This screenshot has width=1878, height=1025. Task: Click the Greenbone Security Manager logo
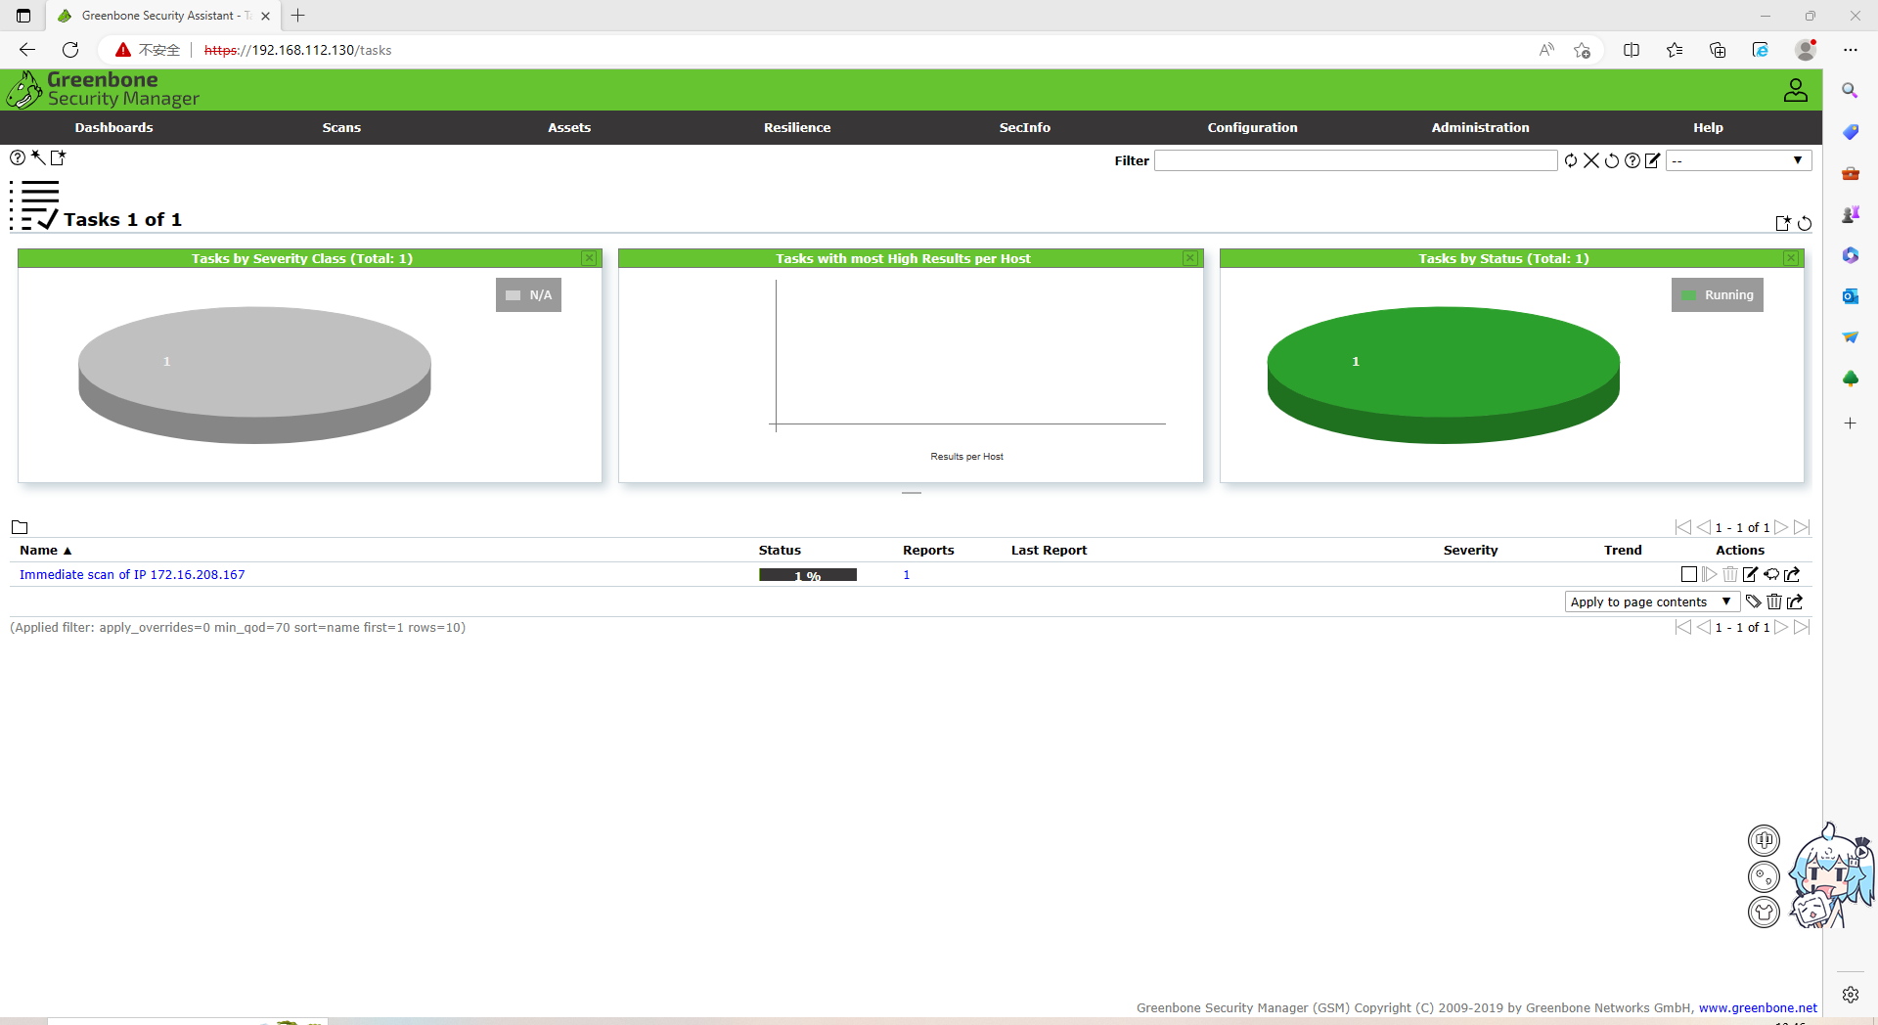(x=102, y=89)
